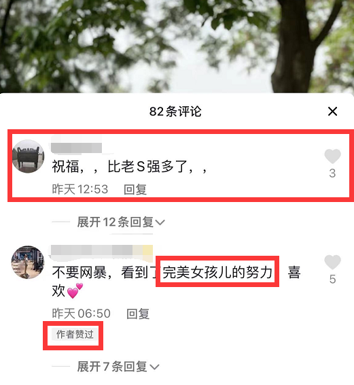
Task: Expand 展开7条回复
Action: tap(118, 367)
